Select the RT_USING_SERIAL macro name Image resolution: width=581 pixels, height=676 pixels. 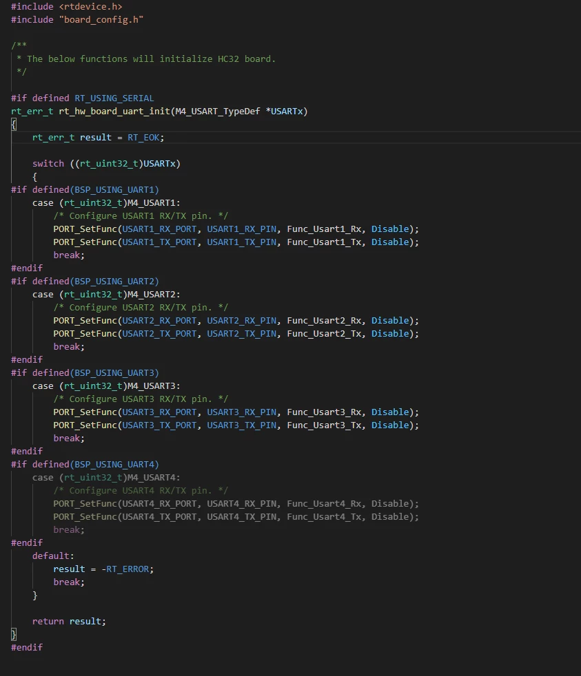click(x=114, y=98)
